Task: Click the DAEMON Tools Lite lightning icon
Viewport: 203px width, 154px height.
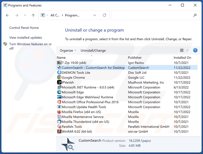Action: click(x=59, y=72)
